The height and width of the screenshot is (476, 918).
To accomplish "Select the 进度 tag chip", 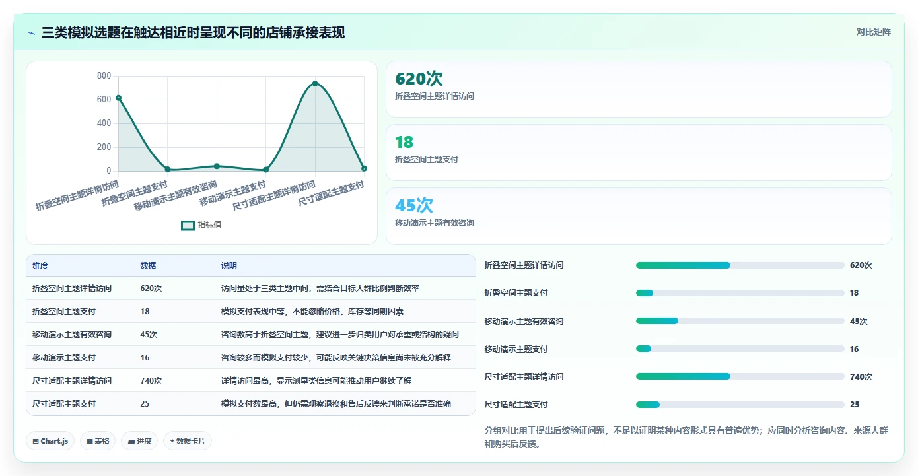I will coord(139,441).
